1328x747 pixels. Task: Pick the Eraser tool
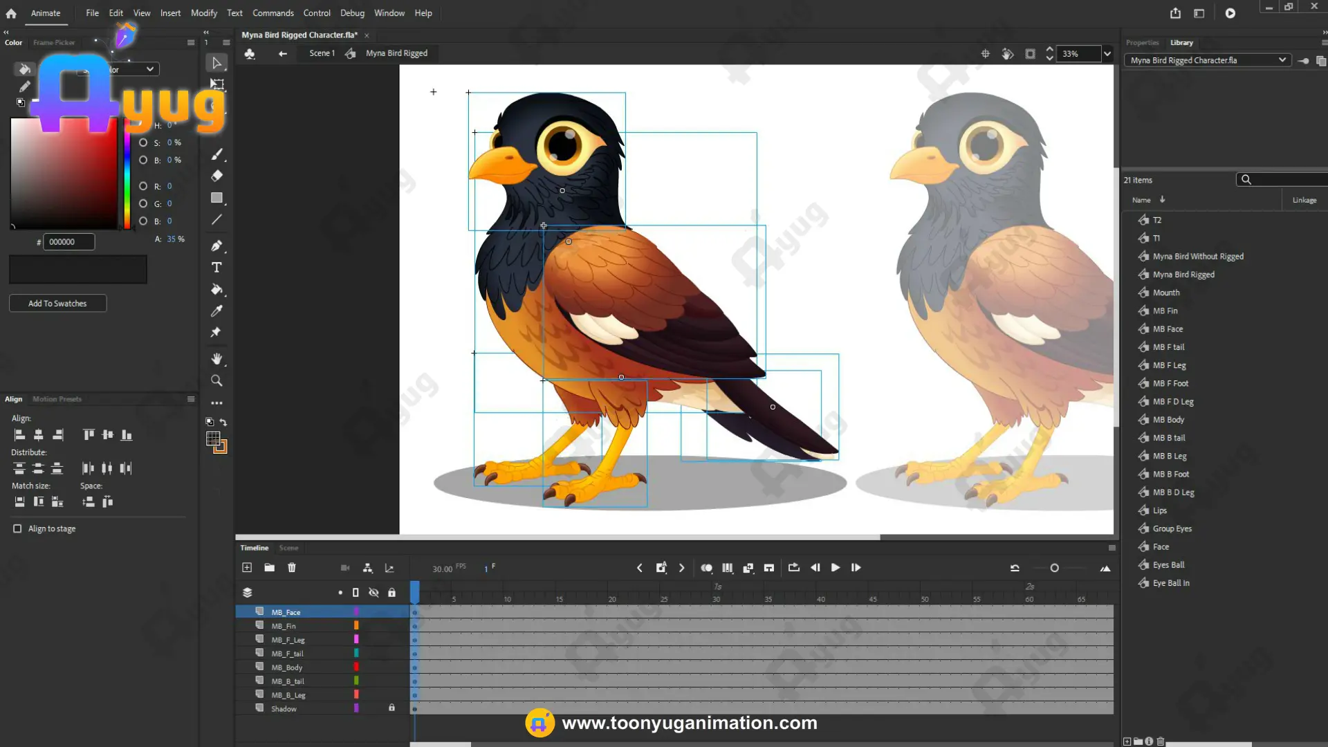pos(216,176)
